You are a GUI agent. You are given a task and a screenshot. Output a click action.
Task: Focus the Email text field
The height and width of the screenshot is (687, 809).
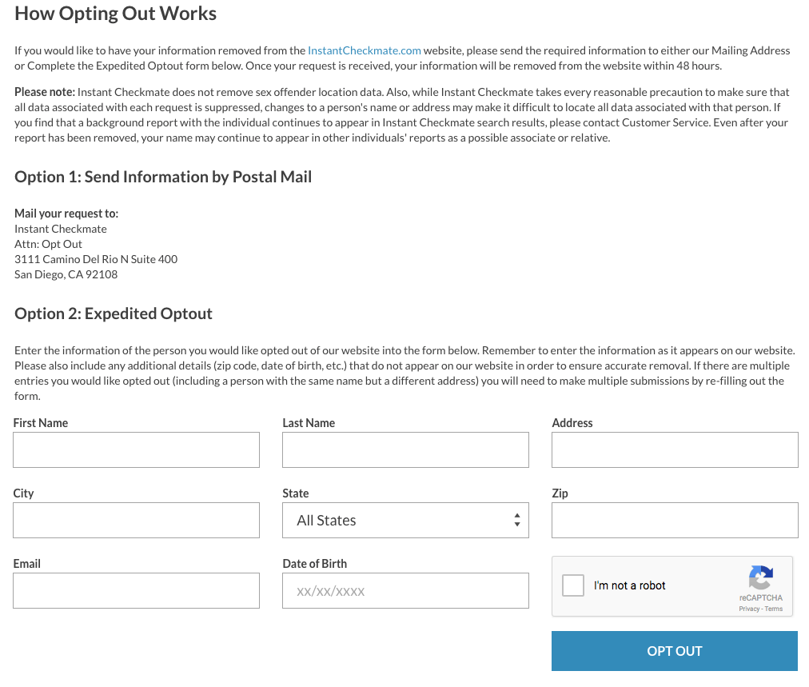tap(136, 590)
